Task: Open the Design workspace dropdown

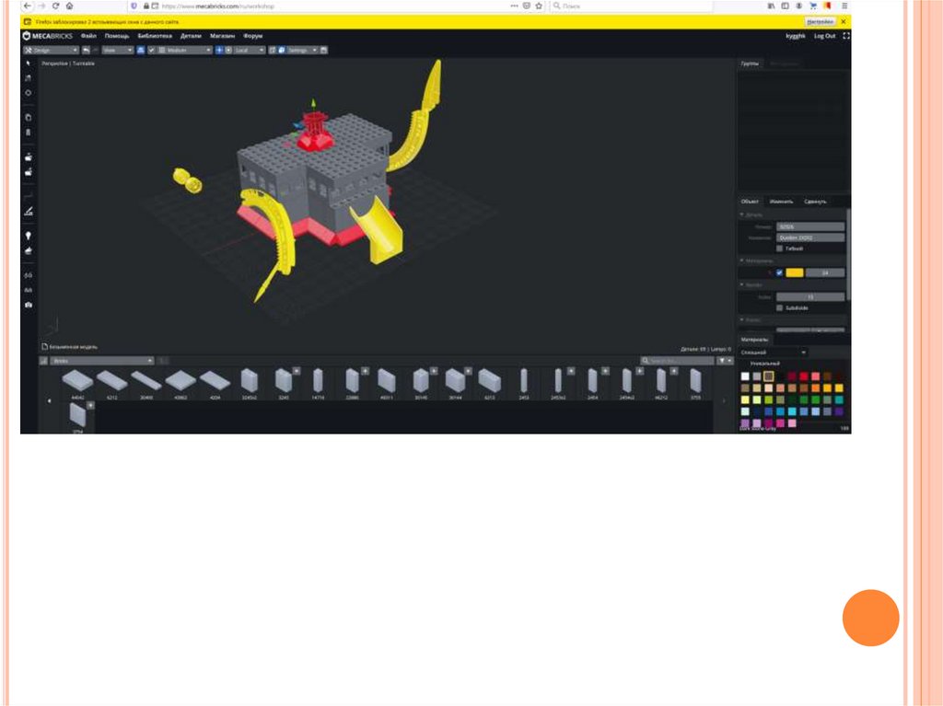Action: pyautogui.click(x=52, y=50)
